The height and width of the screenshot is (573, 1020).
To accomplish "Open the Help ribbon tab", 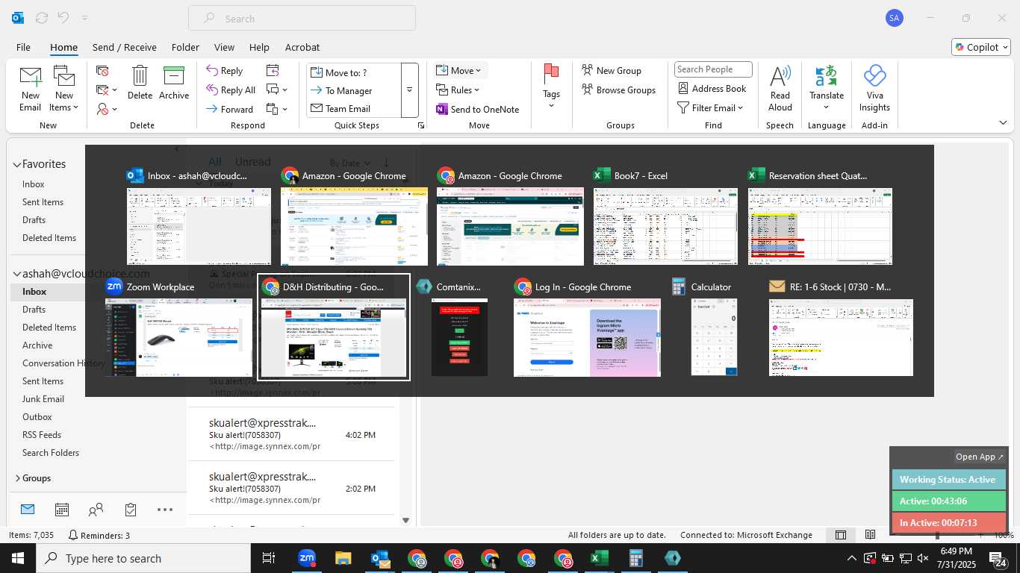I will (x=259, y=47).
